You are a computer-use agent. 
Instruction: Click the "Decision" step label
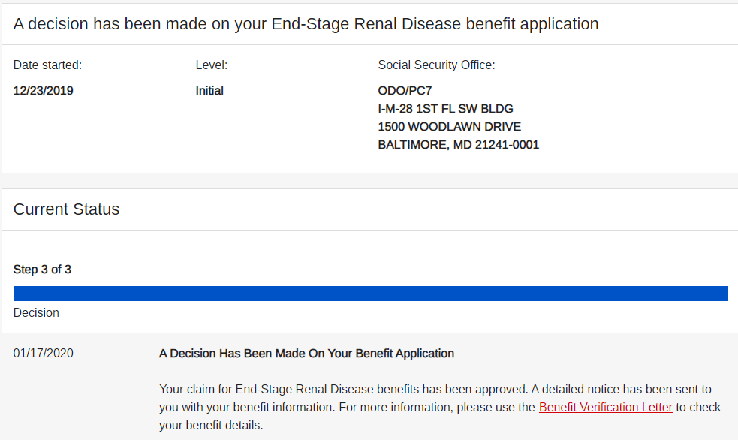(x=36, y=312)
